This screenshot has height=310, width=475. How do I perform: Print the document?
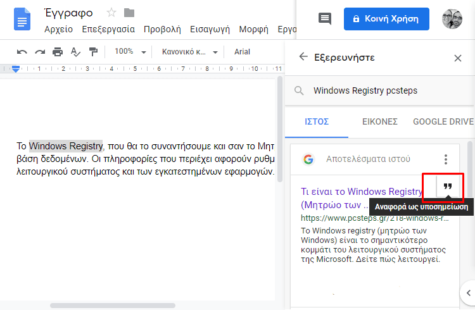click(x=58, y=52)
